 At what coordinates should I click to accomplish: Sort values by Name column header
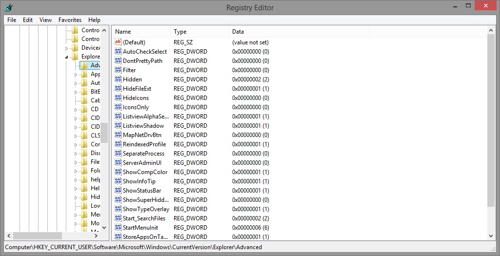141,32
